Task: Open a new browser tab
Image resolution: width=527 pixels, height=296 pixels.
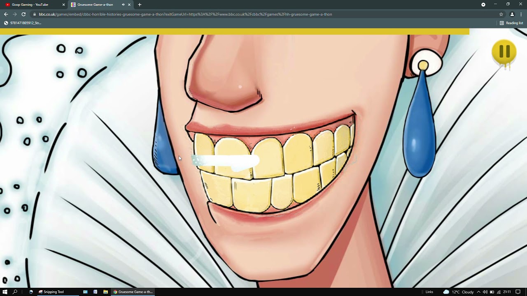Action: (140, 5)
